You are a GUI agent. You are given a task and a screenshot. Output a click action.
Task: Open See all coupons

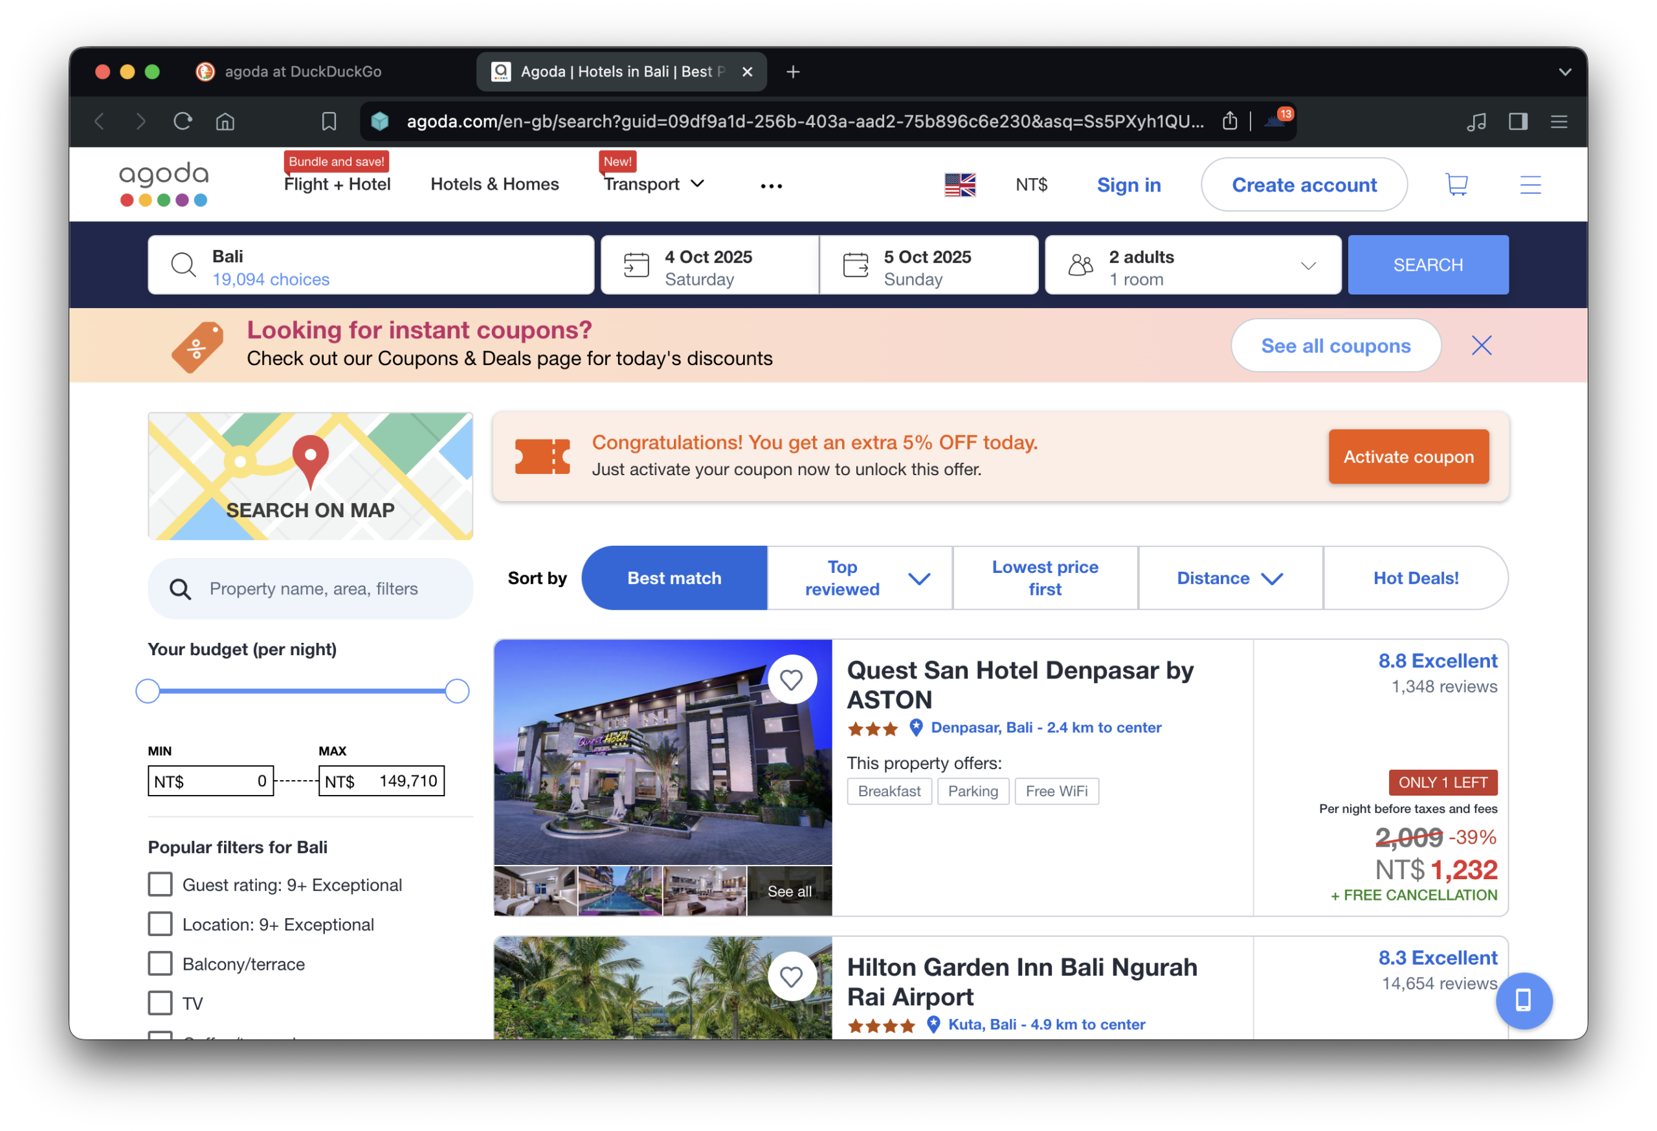[x=1335, y=345]
